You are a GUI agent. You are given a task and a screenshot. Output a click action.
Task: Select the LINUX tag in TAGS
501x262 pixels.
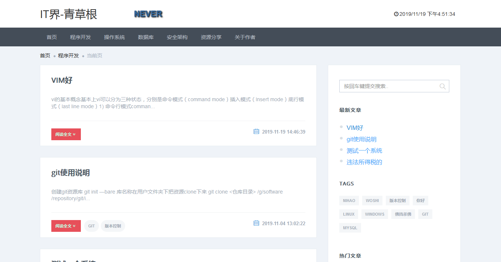(349, 214)
